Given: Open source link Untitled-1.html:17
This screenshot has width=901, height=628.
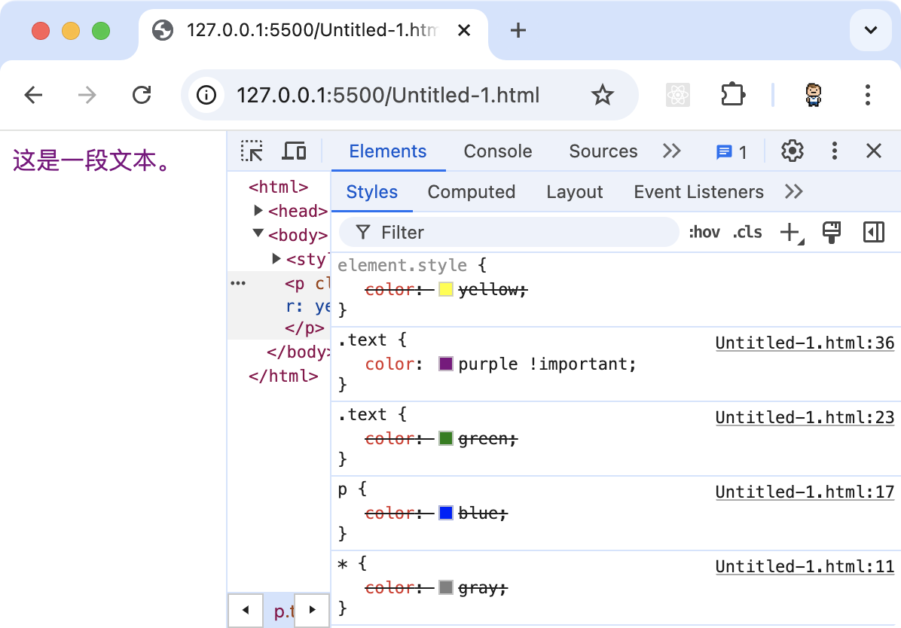Looking at the screenshot, I should (804, 492).
